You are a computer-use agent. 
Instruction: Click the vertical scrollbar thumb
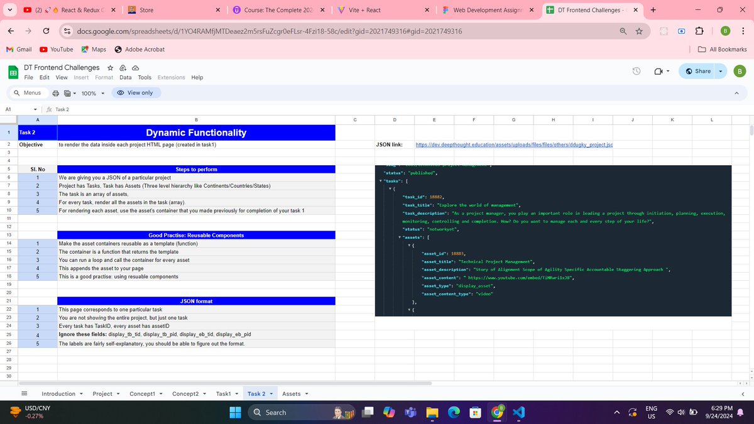pos(750,130)
